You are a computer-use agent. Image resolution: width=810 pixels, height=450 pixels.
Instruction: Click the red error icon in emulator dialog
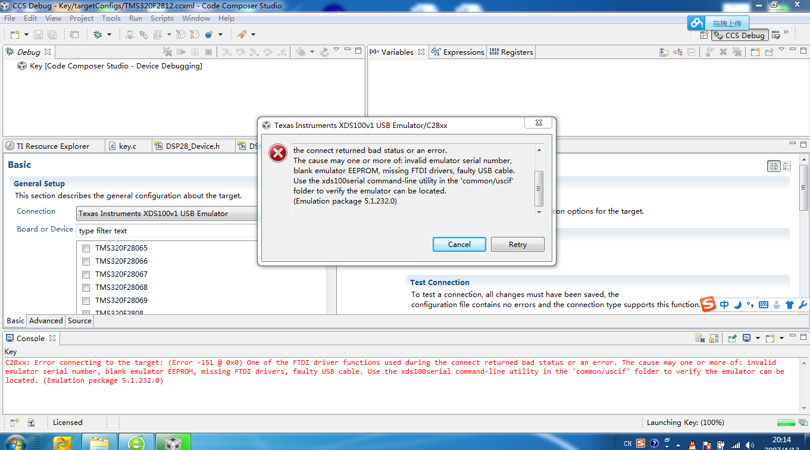pos(278,154)
